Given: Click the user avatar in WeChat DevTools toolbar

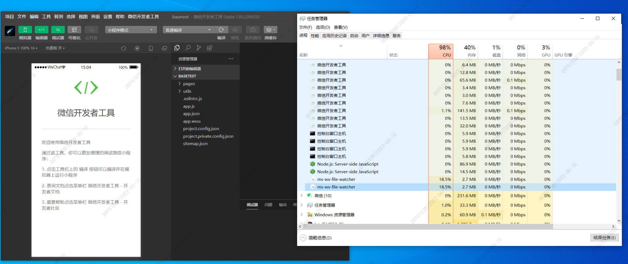Looking at the screenshot, I should coord(10,31).
